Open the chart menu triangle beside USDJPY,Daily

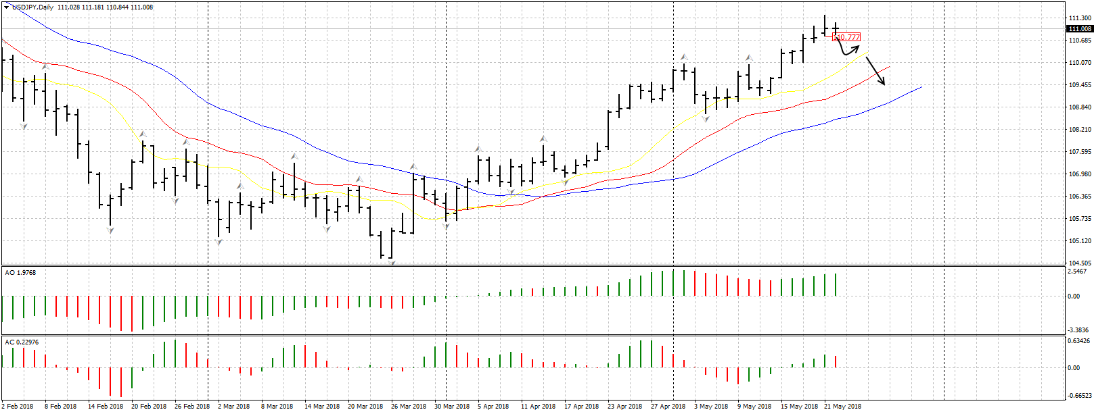6,7
